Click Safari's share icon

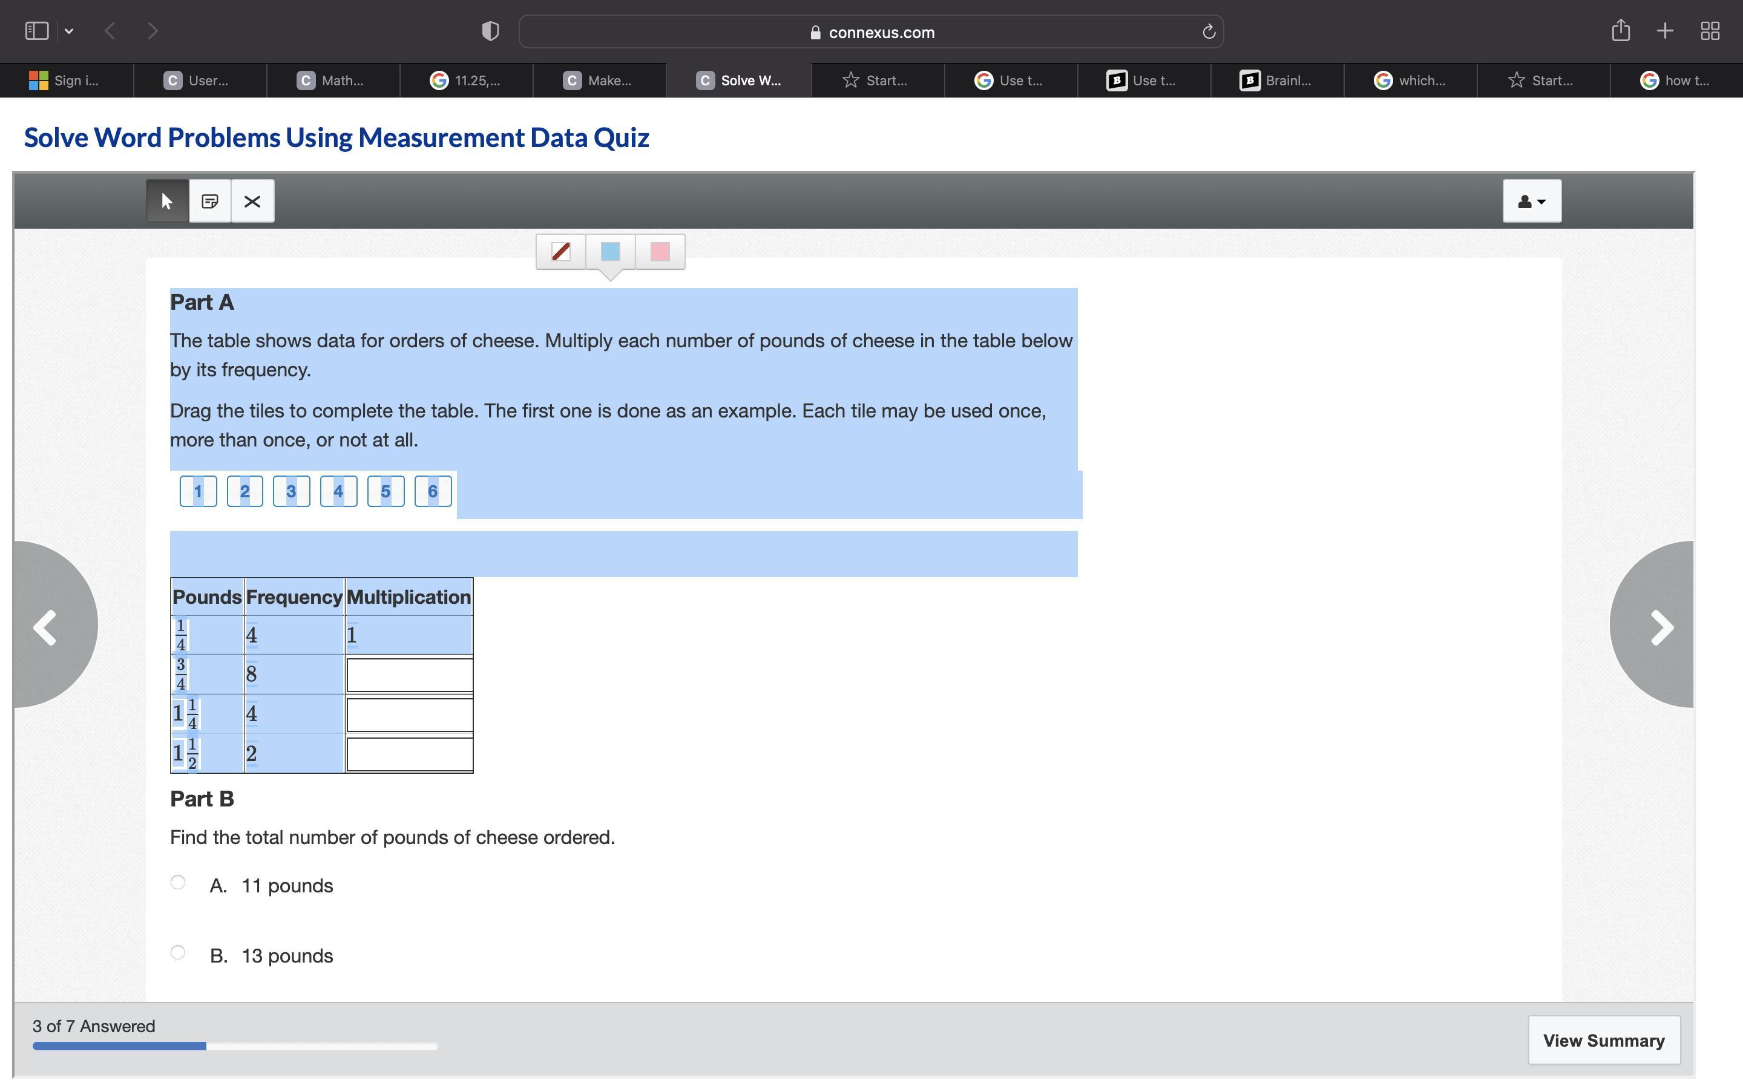coord(1621,31)
